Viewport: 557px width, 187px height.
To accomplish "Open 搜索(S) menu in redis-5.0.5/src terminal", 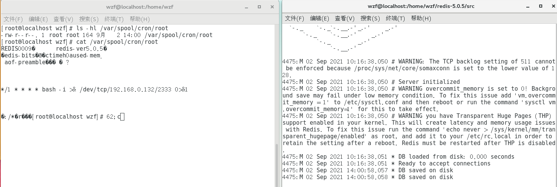I will point(370,18).
